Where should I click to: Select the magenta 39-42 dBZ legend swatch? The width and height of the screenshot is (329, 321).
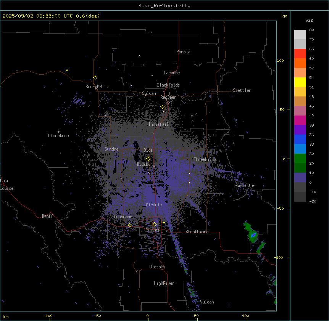pos(300,120)
